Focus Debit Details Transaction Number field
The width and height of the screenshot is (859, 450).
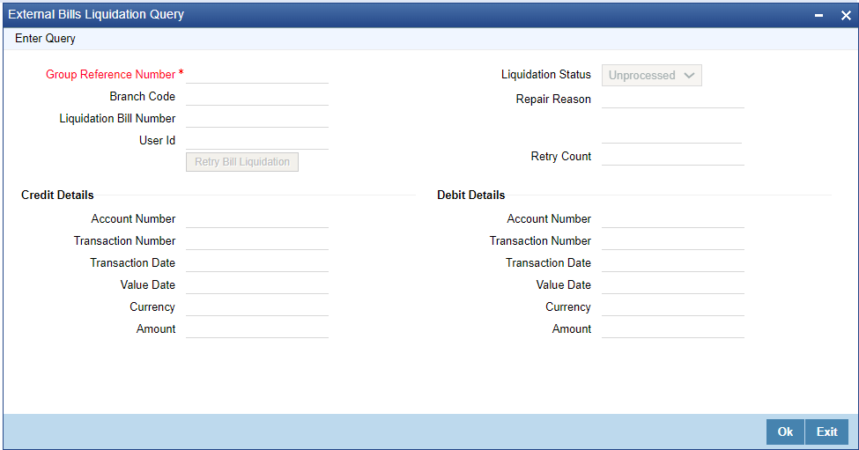click(673, 241)
